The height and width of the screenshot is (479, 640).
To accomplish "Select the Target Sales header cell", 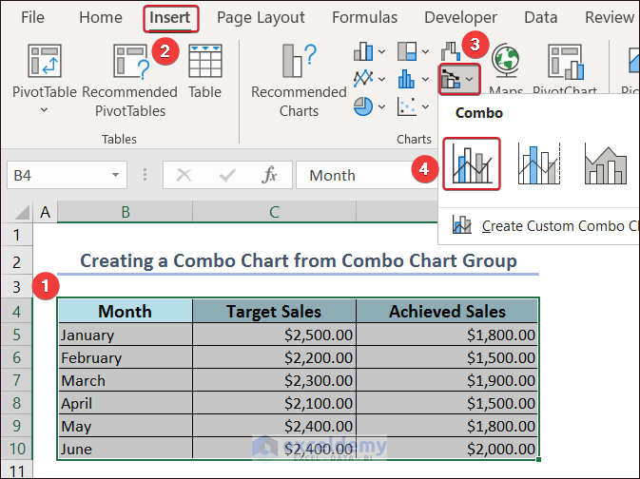I will coord(274,311).
